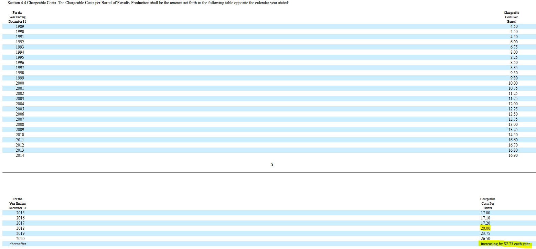The image size is (536, 249).
Task: Click the 16.90 value for 2014
Action: point(513,155)
